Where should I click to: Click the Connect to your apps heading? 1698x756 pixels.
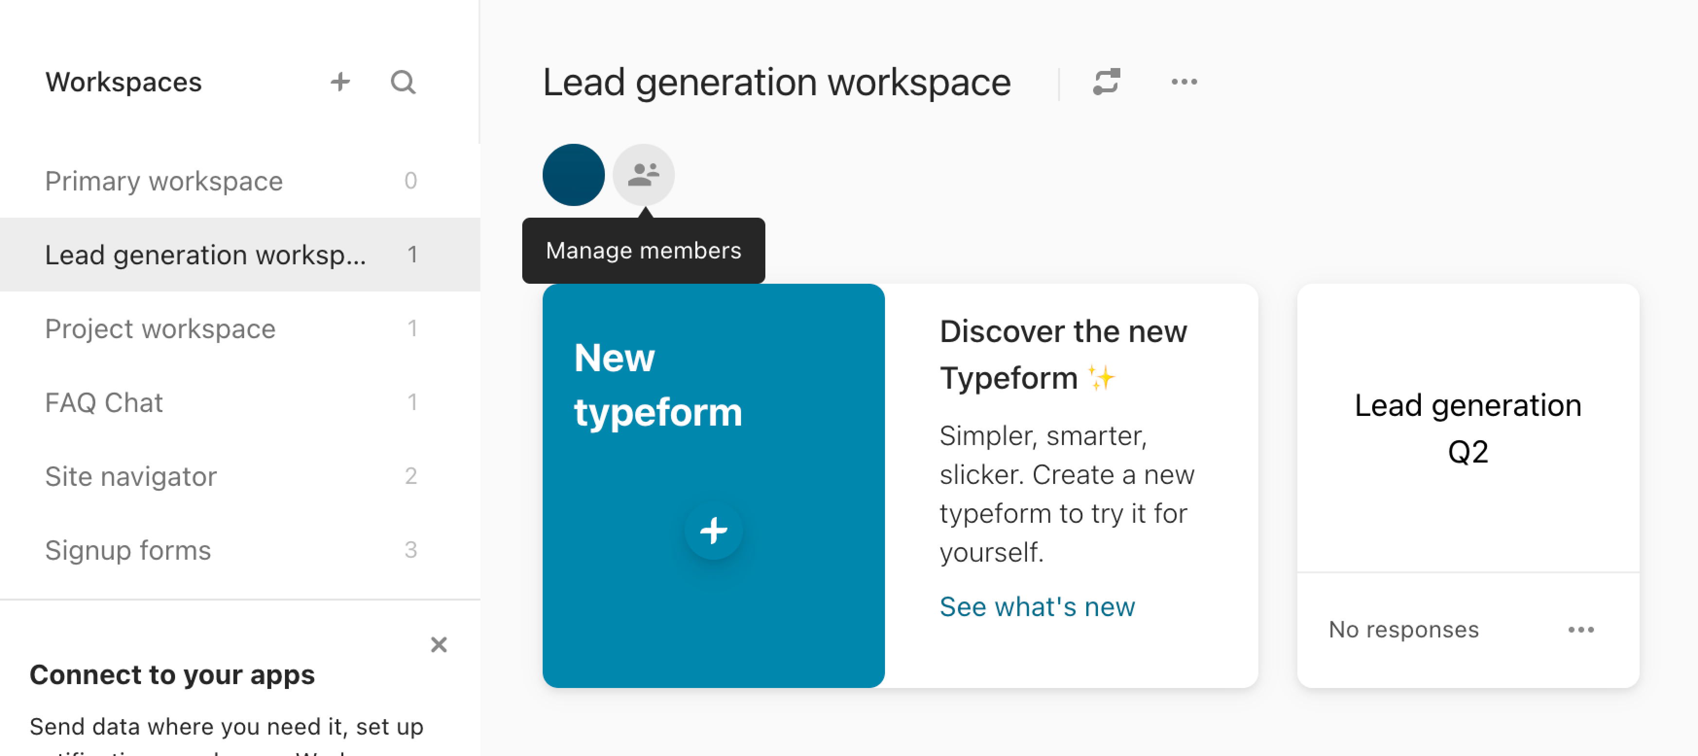point(172,675)
